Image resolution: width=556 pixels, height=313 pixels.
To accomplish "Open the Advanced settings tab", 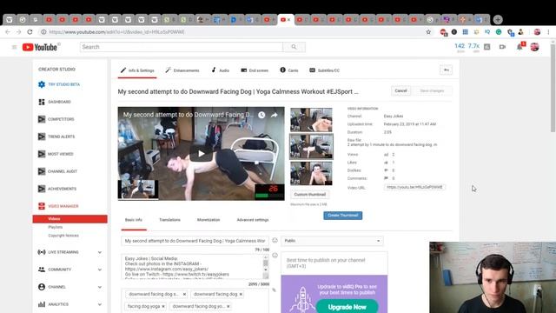I will tap(253, 220).
